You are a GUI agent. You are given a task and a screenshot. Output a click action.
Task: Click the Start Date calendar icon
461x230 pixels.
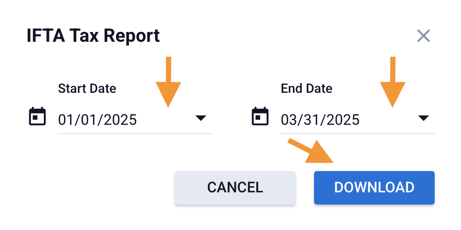pos(37,117)
